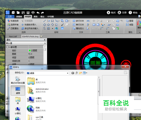The width and height of the screenshot is (141, 120).
Task: Select the vpn工具 folder
Action: point(35,117)
